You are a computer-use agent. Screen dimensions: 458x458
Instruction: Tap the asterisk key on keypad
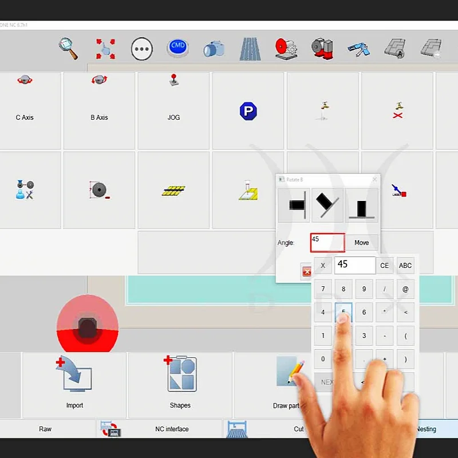[384, 312]
